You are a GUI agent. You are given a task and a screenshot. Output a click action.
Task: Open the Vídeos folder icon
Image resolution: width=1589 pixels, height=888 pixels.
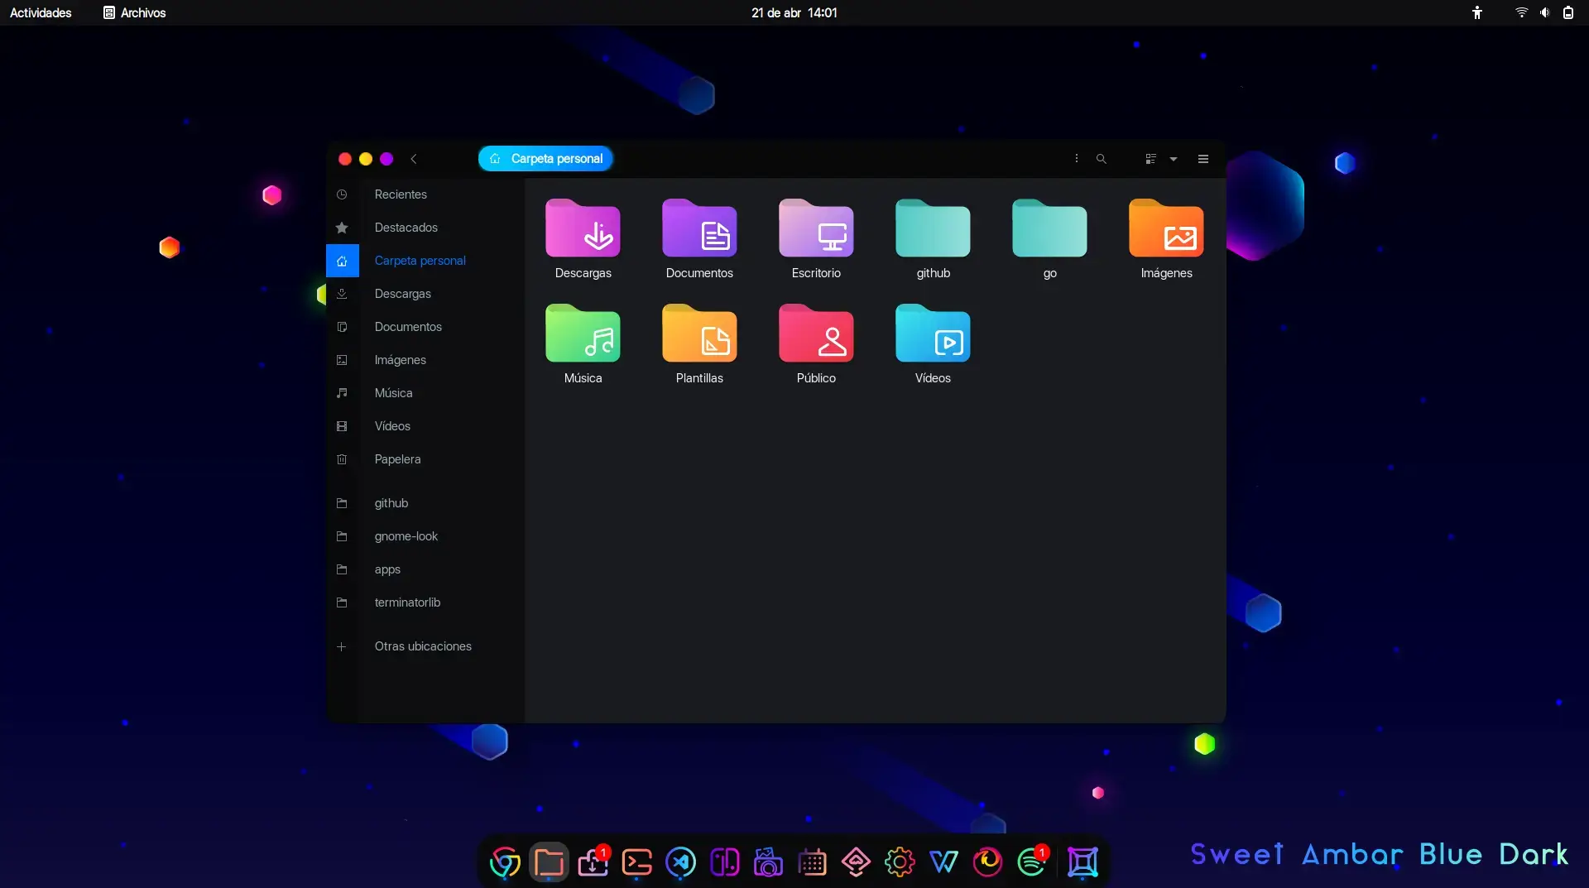coord(933,336)
